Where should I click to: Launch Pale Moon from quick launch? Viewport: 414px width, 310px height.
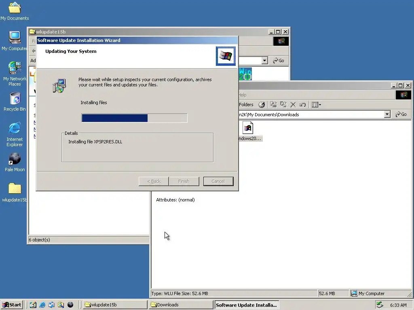pos(70,305)
